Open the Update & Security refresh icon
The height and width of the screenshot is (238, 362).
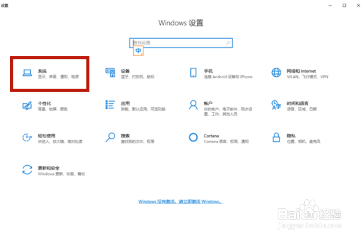click(x=27, y=170)
